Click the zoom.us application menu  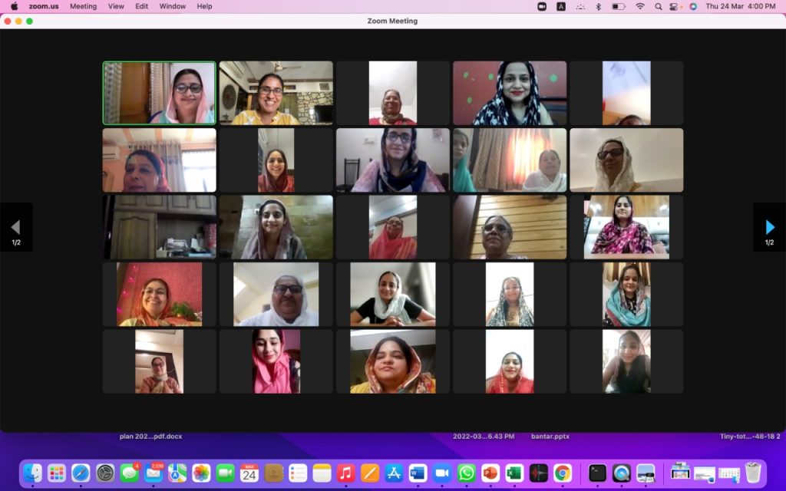[44, 6]
